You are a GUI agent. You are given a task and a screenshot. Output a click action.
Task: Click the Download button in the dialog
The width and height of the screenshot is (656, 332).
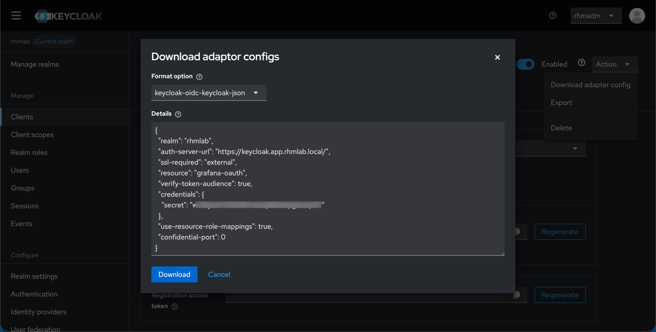pos(174,274)
